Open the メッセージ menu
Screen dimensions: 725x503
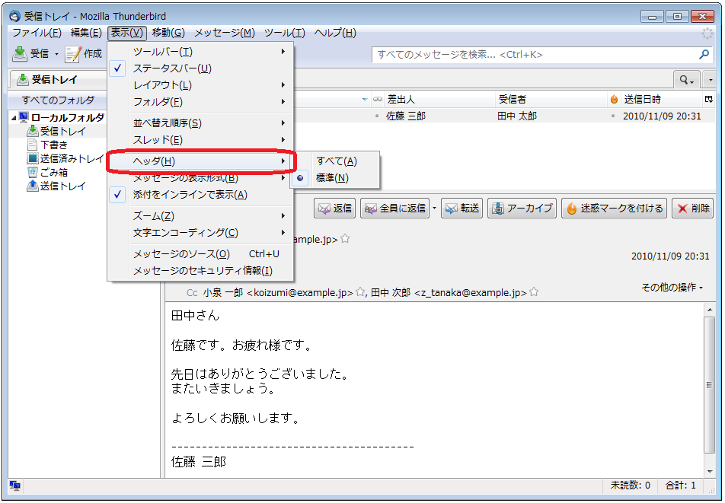225,33
